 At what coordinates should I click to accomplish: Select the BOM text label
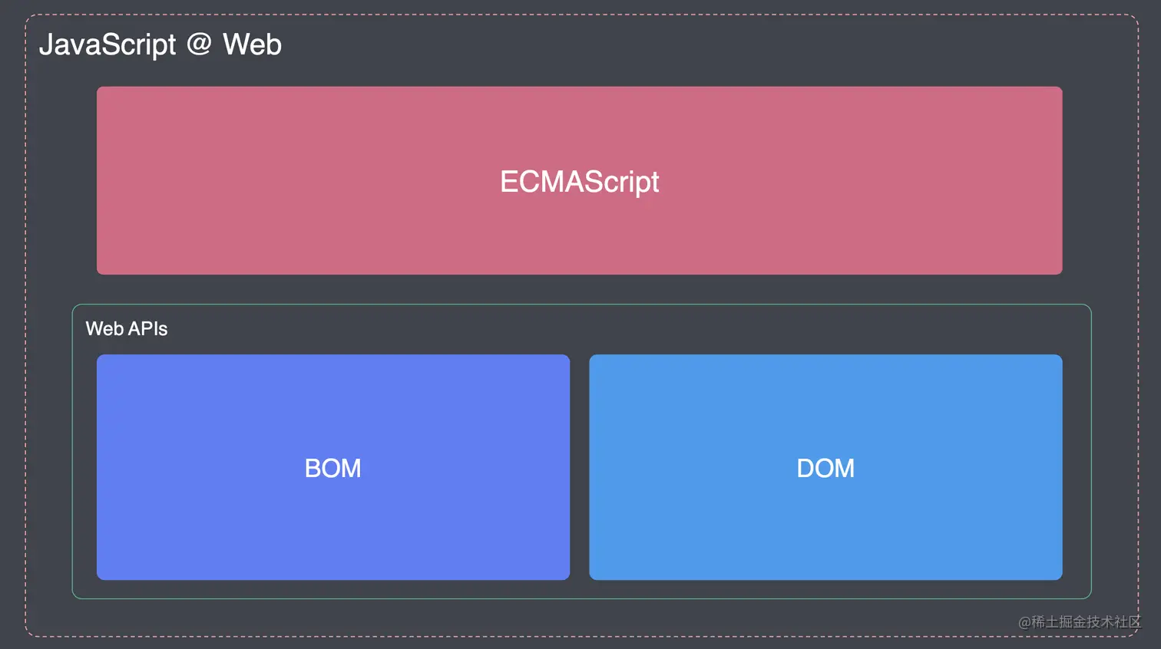click(x=332, y=468)
